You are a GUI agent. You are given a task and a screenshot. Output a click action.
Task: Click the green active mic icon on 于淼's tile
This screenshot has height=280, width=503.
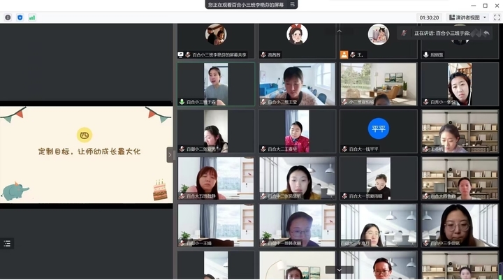[x=182, y=102]
